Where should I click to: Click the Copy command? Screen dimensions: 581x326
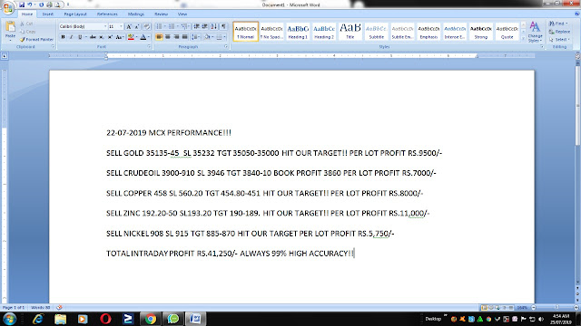[x=28, y=32]
